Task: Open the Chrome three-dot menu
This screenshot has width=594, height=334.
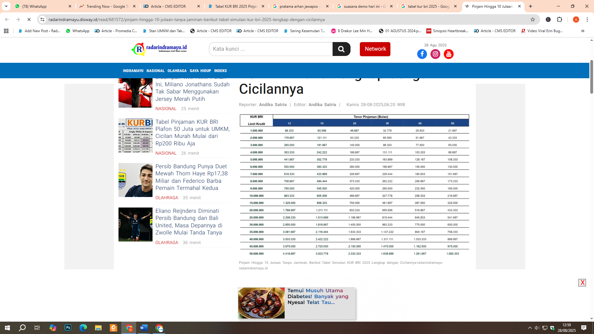Action: tap(587, 19)
